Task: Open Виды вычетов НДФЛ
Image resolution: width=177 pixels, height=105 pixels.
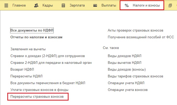Action: point(125,63)
